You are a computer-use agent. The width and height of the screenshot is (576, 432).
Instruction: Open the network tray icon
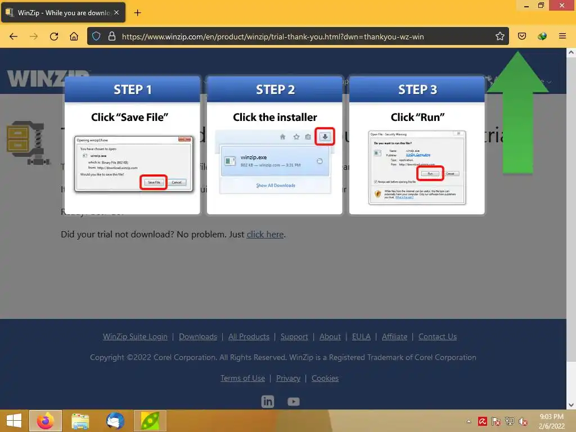pyautogui.click(x=510, y=421)
